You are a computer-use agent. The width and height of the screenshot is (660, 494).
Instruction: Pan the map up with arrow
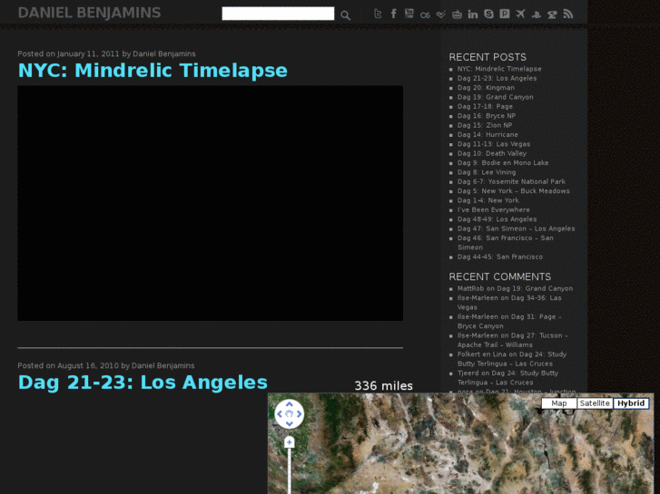click(290, 404)
